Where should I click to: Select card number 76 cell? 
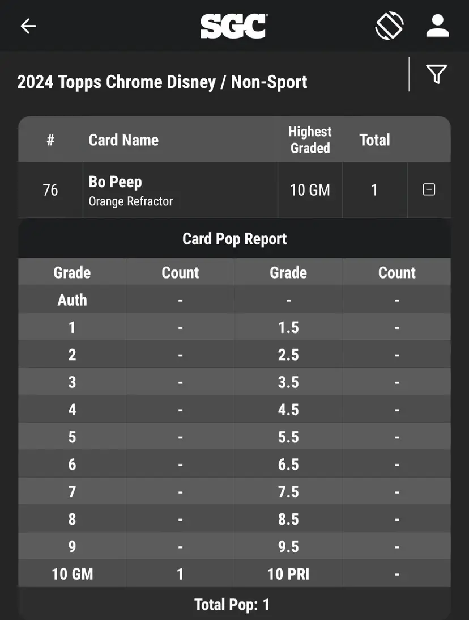tap(50, 189)
